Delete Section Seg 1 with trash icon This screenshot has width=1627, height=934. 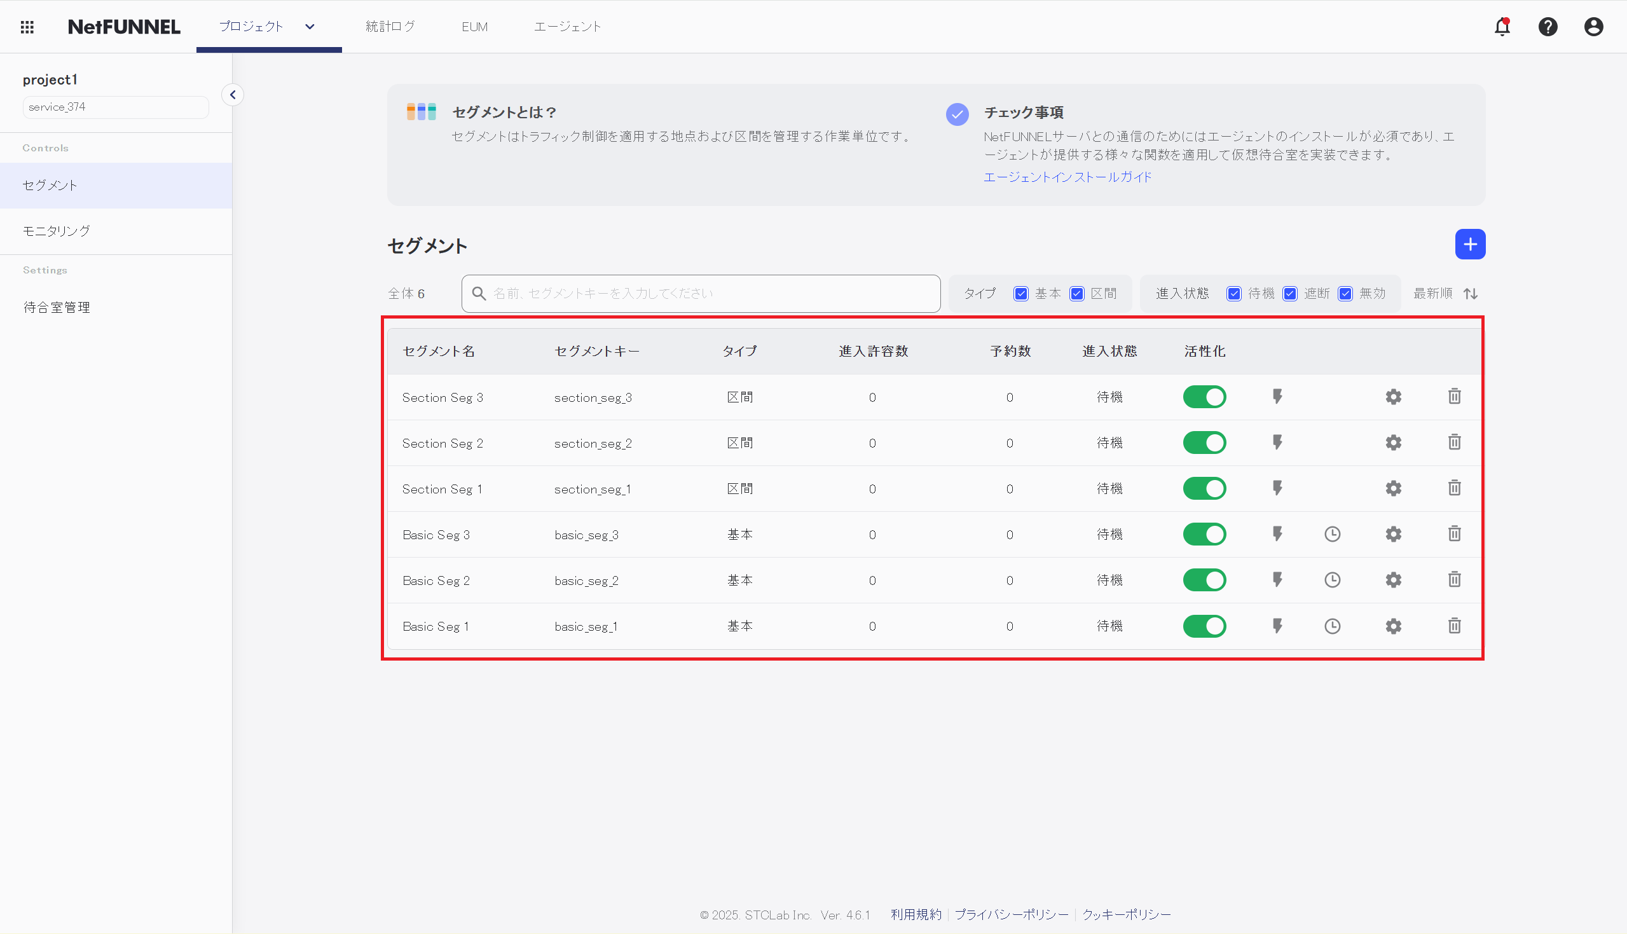pos(1454,488)
